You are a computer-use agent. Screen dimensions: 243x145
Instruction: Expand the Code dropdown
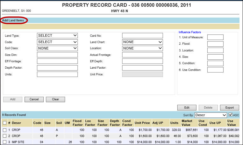click(57, 42)
